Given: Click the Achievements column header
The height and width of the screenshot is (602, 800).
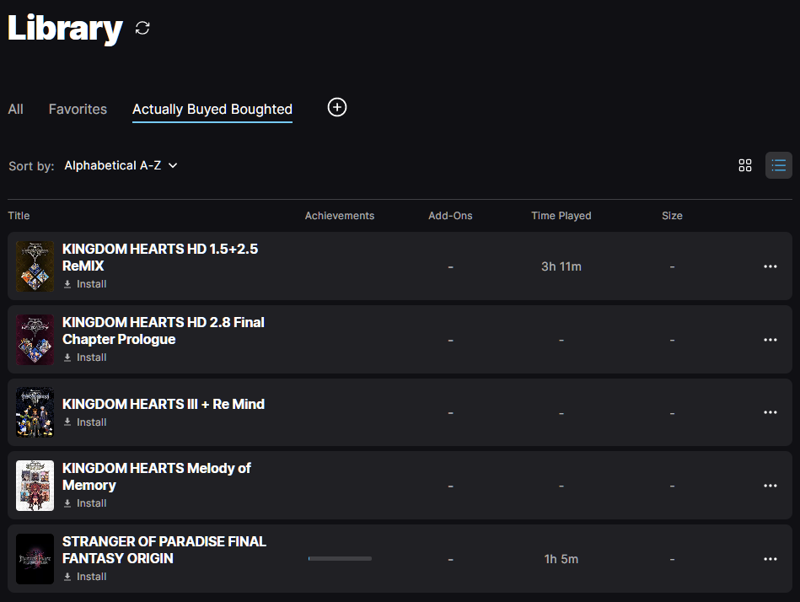Looking at the screenshot, I should point(339,216).
